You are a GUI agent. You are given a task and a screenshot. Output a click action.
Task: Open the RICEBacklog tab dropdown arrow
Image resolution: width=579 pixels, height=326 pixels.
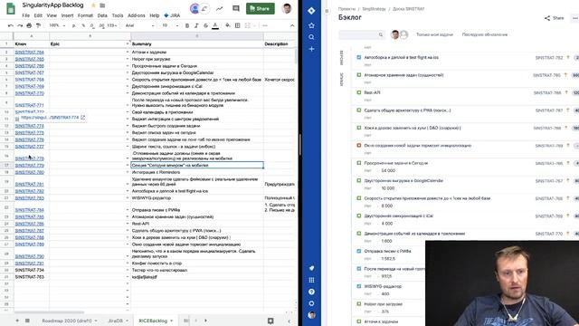(171, 321)
